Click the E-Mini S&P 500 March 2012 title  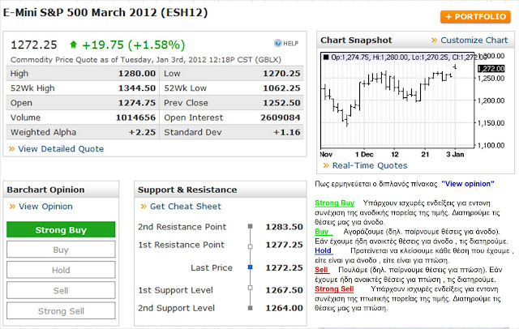[x=105, y=13]
